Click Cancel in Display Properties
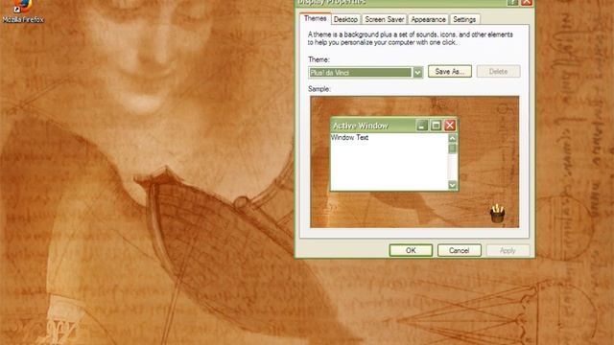Screen dimensions: 614x345 point(460,250)
